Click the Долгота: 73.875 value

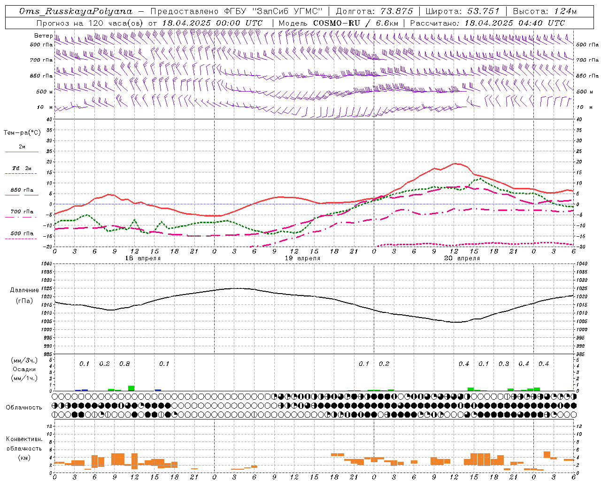(375, 11)
